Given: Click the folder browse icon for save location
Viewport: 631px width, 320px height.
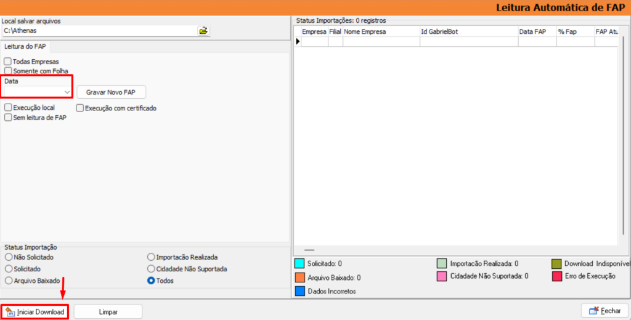Looking at the screenshot, I should pos(203,30).
